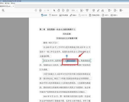
Task: Click bottom-left handle of selected text box
Action: coord(43,62)
